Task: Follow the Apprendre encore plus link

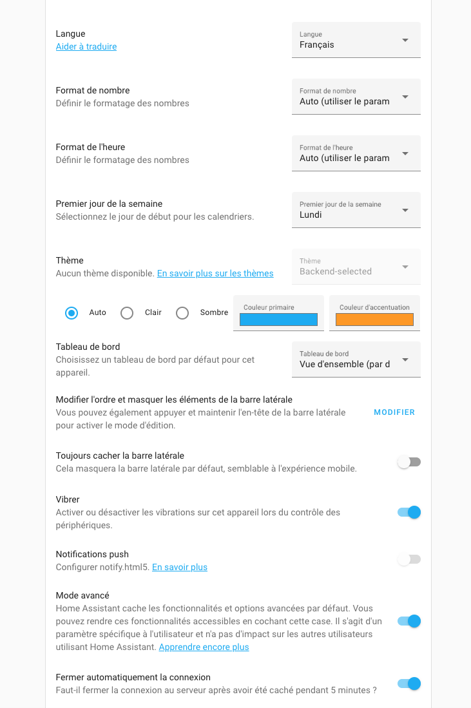Action: pos(204,647)
